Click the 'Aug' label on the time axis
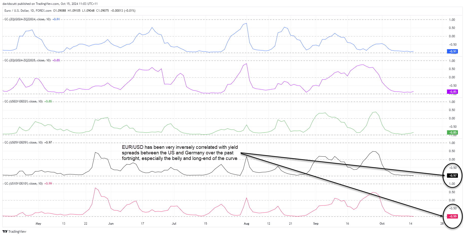Viewport: 465px width, 236px height. [x=247, y=224]
